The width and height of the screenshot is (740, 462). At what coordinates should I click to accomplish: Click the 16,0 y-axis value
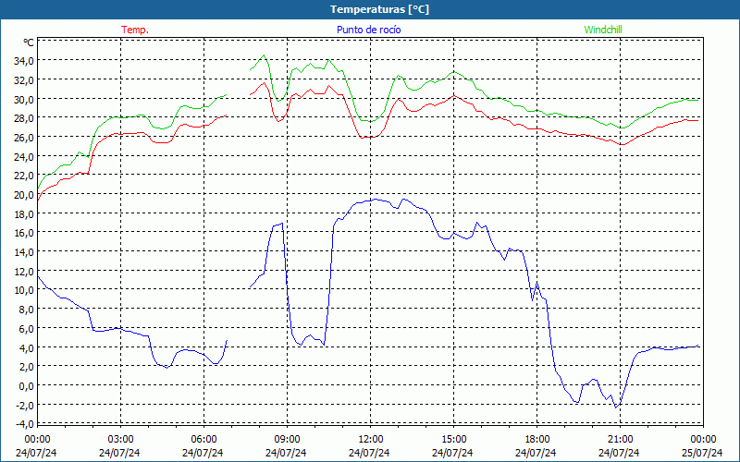24,233
